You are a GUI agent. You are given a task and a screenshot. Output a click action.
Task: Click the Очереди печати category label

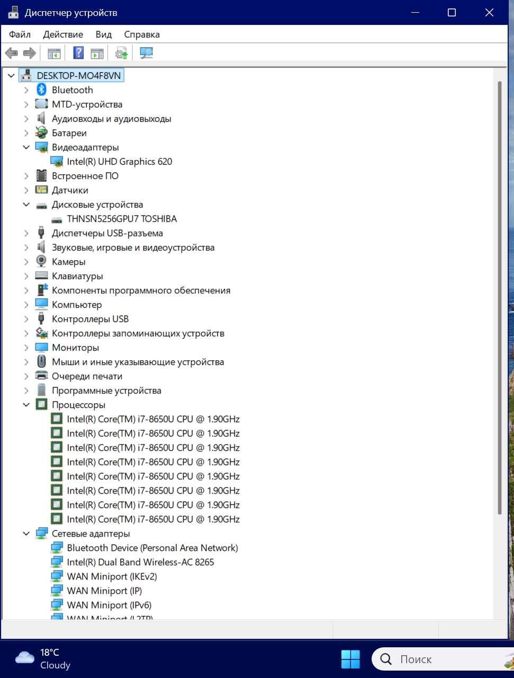point(87,376)
